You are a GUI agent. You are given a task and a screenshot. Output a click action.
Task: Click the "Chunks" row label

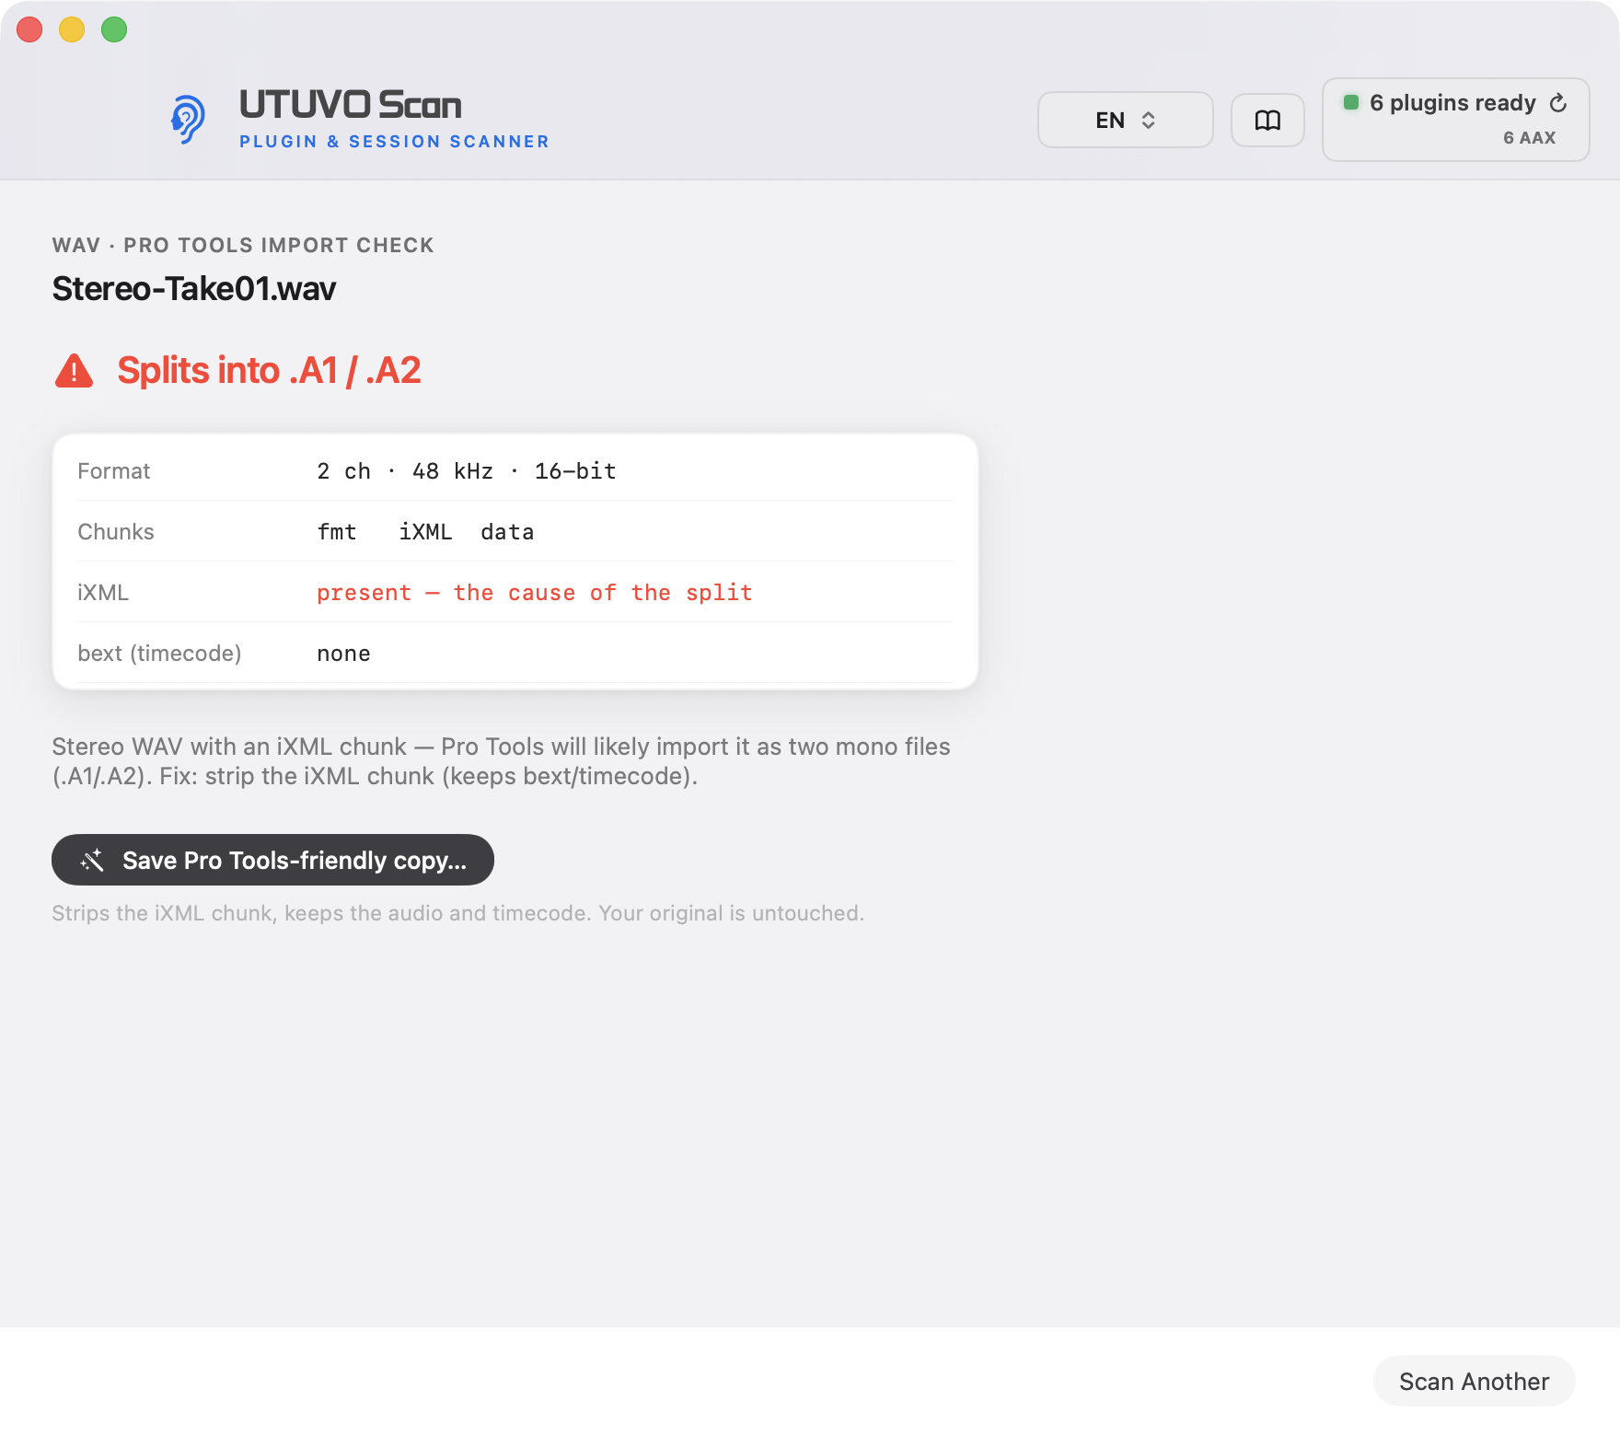(116, 532)
